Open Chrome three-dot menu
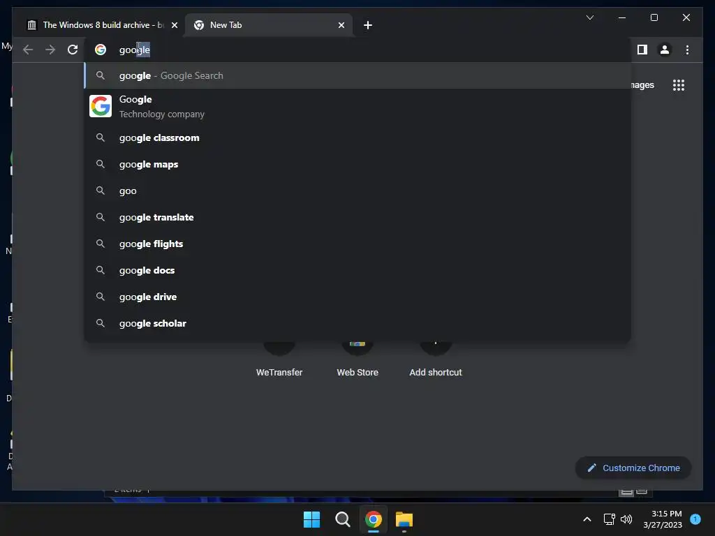This screenshot has width=715, height=536. 687,50
